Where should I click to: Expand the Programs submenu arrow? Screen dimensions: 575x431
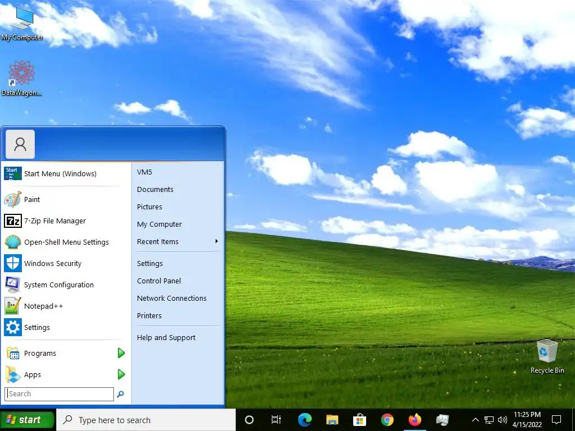tap(121, 353)
